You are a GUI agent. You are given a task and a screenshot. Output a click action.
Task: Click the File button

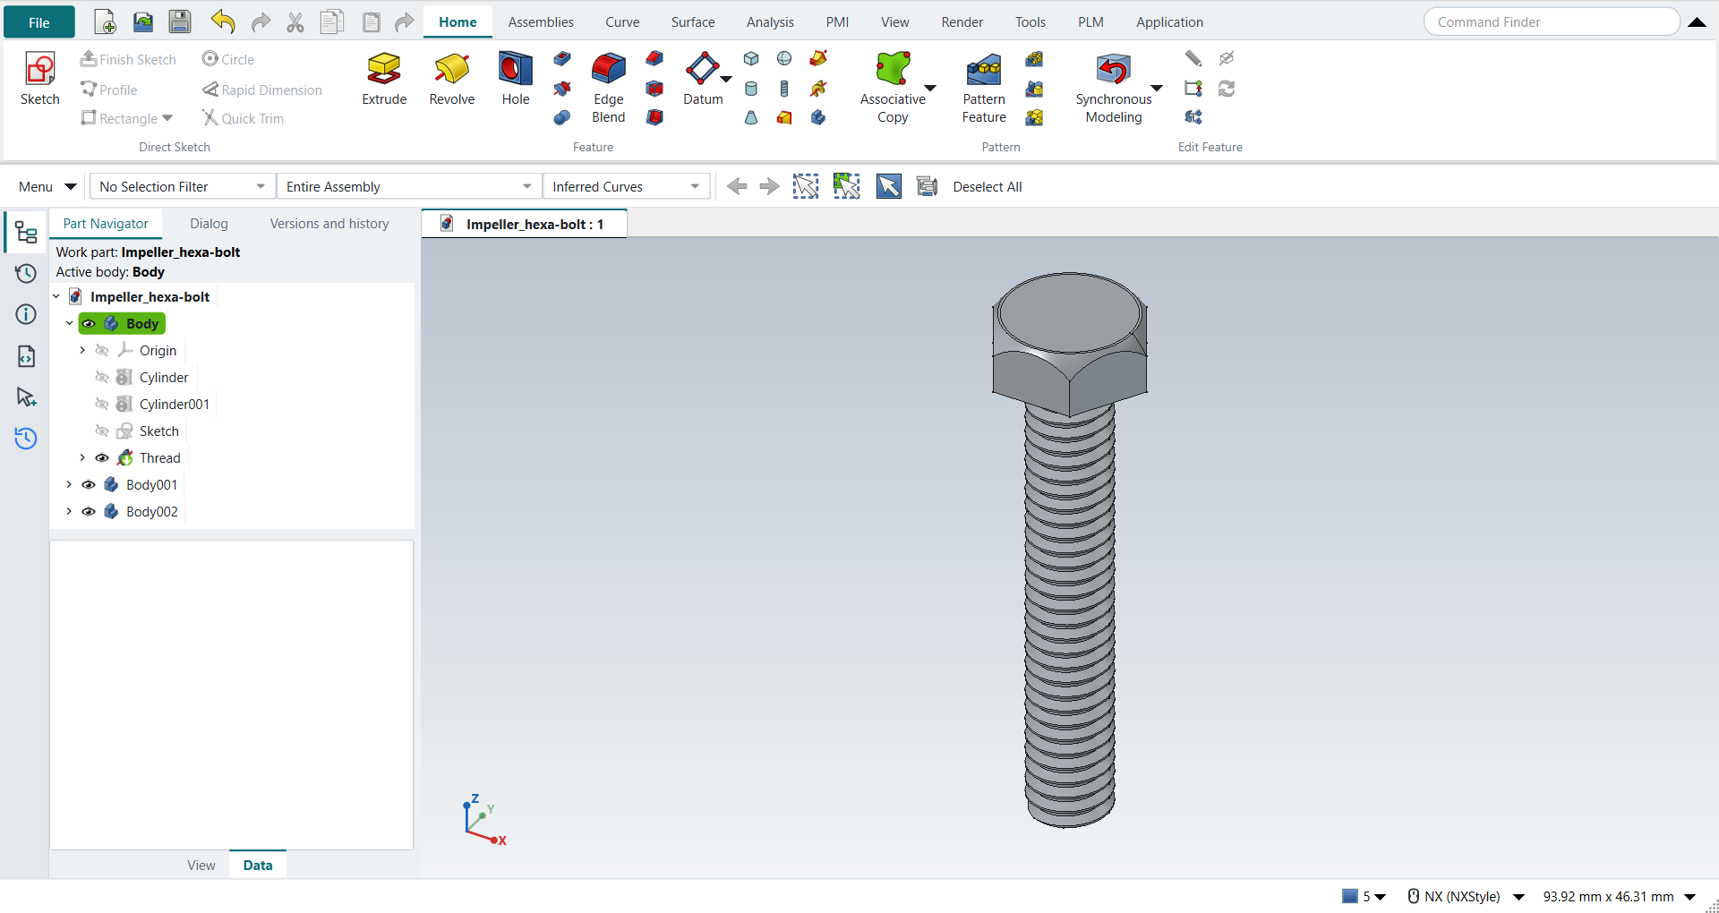39,22
